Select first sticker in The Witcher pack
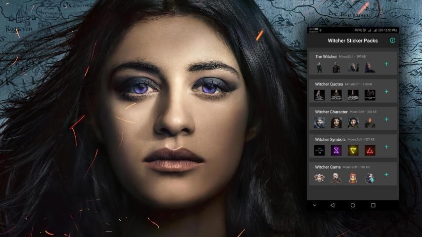This screenshot has height=237, width=422. (x=320, y=68)
